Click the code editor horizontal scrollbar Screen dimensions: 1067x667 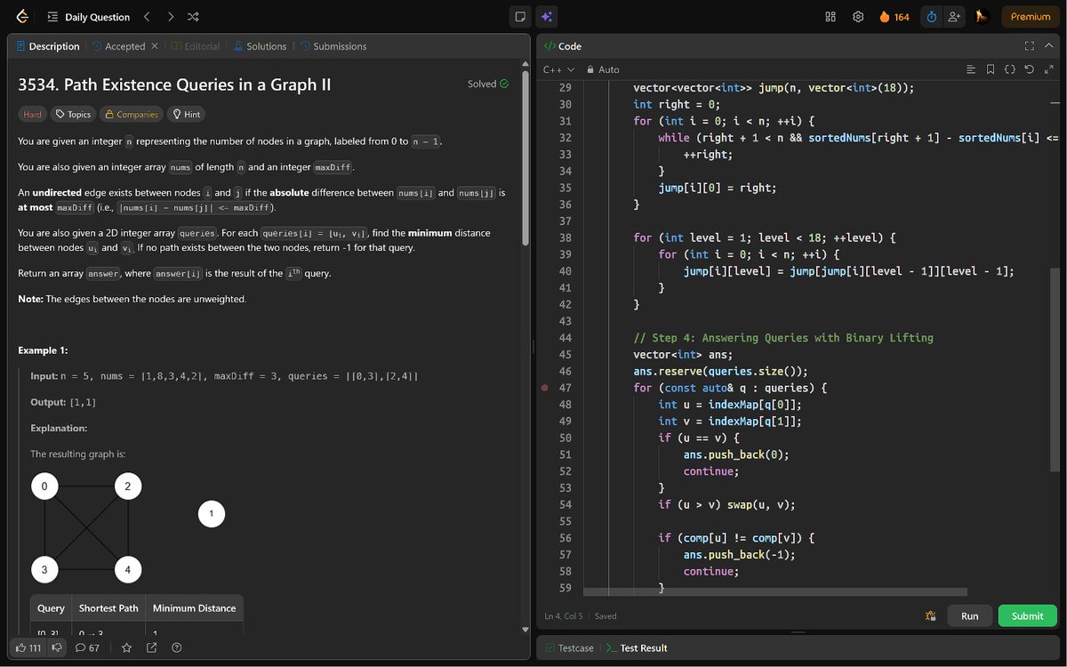(x=774, y=591)
